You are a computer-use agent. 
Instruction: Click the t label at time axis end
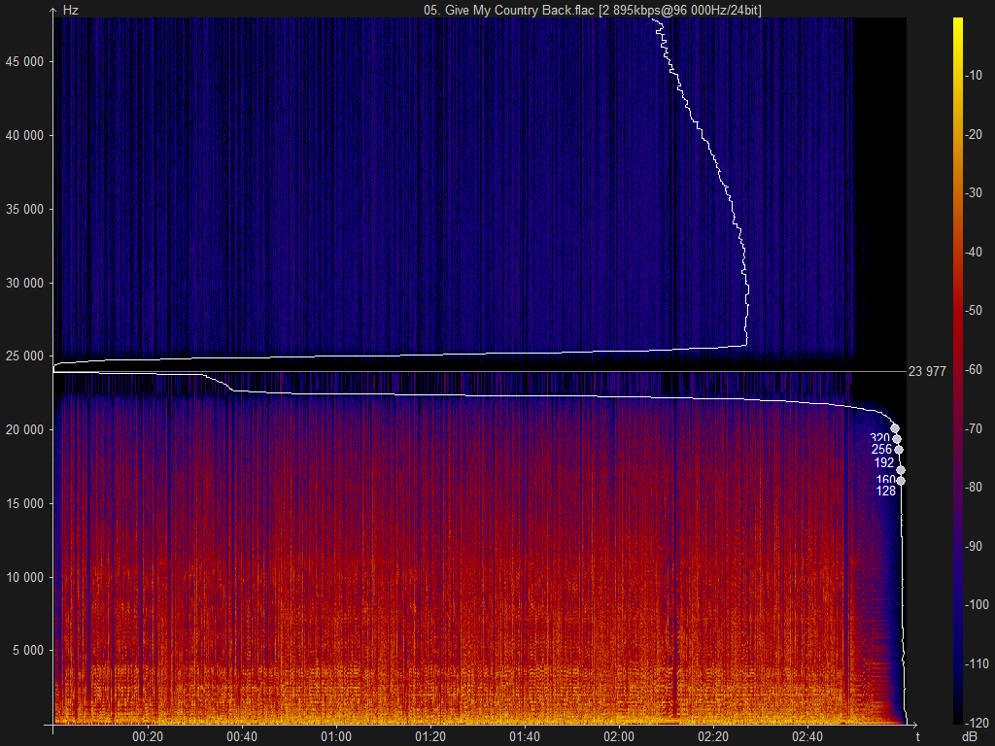point(917,736)
